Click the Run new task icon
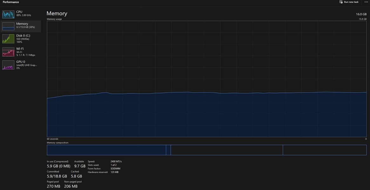This screenshot has height=190, width=370. tap(341, 2)
